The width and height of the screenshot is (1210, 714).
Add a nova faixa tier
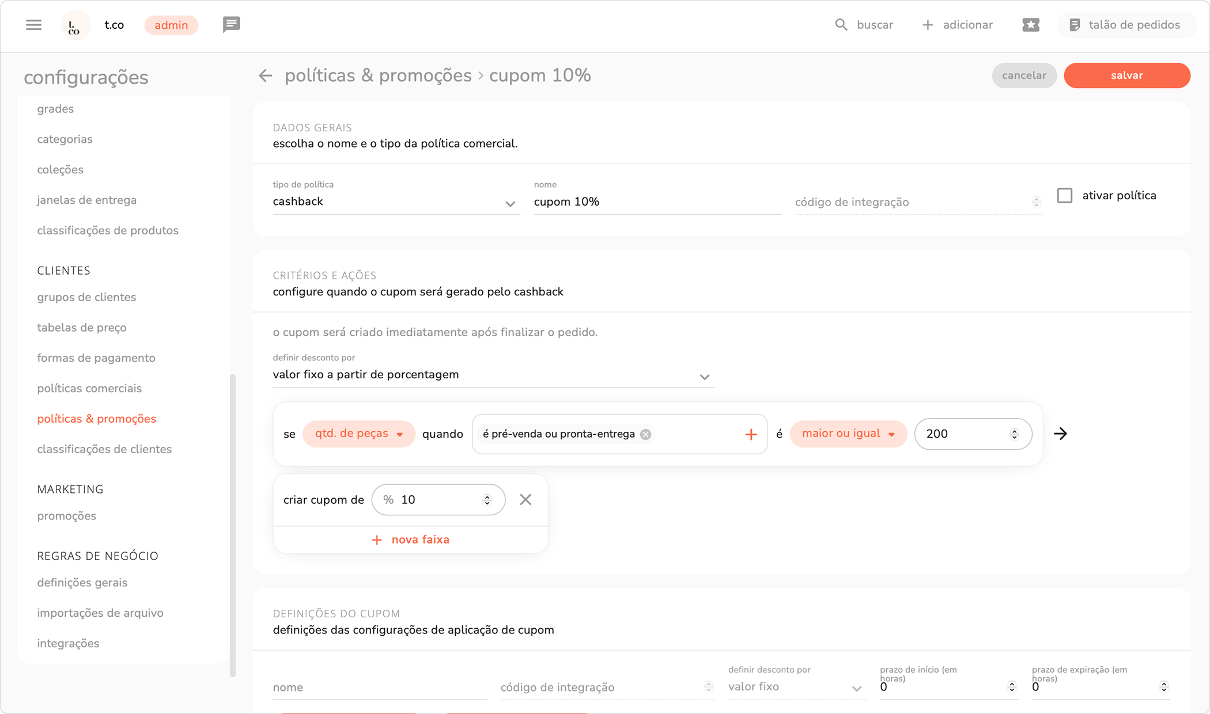coord(410,540)
